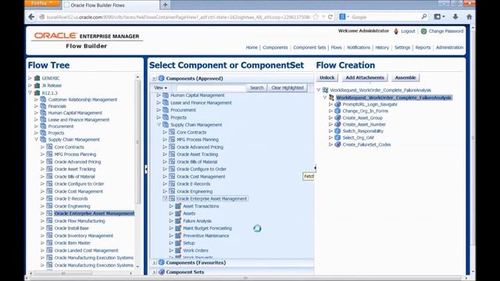Click the GENERIC folder icon in the Flow Tree
Screen dimensions: 500x281
pyautogui.click(x=37, y=78)
